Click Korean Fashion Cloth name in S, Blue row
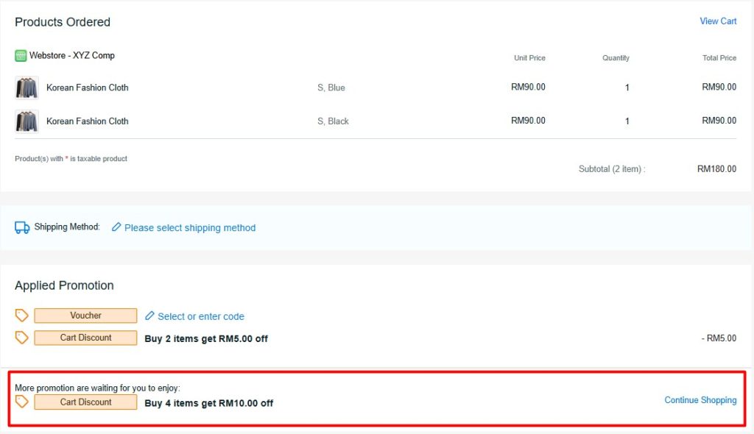Screen dimensions: 754x434 pos(87,88)
